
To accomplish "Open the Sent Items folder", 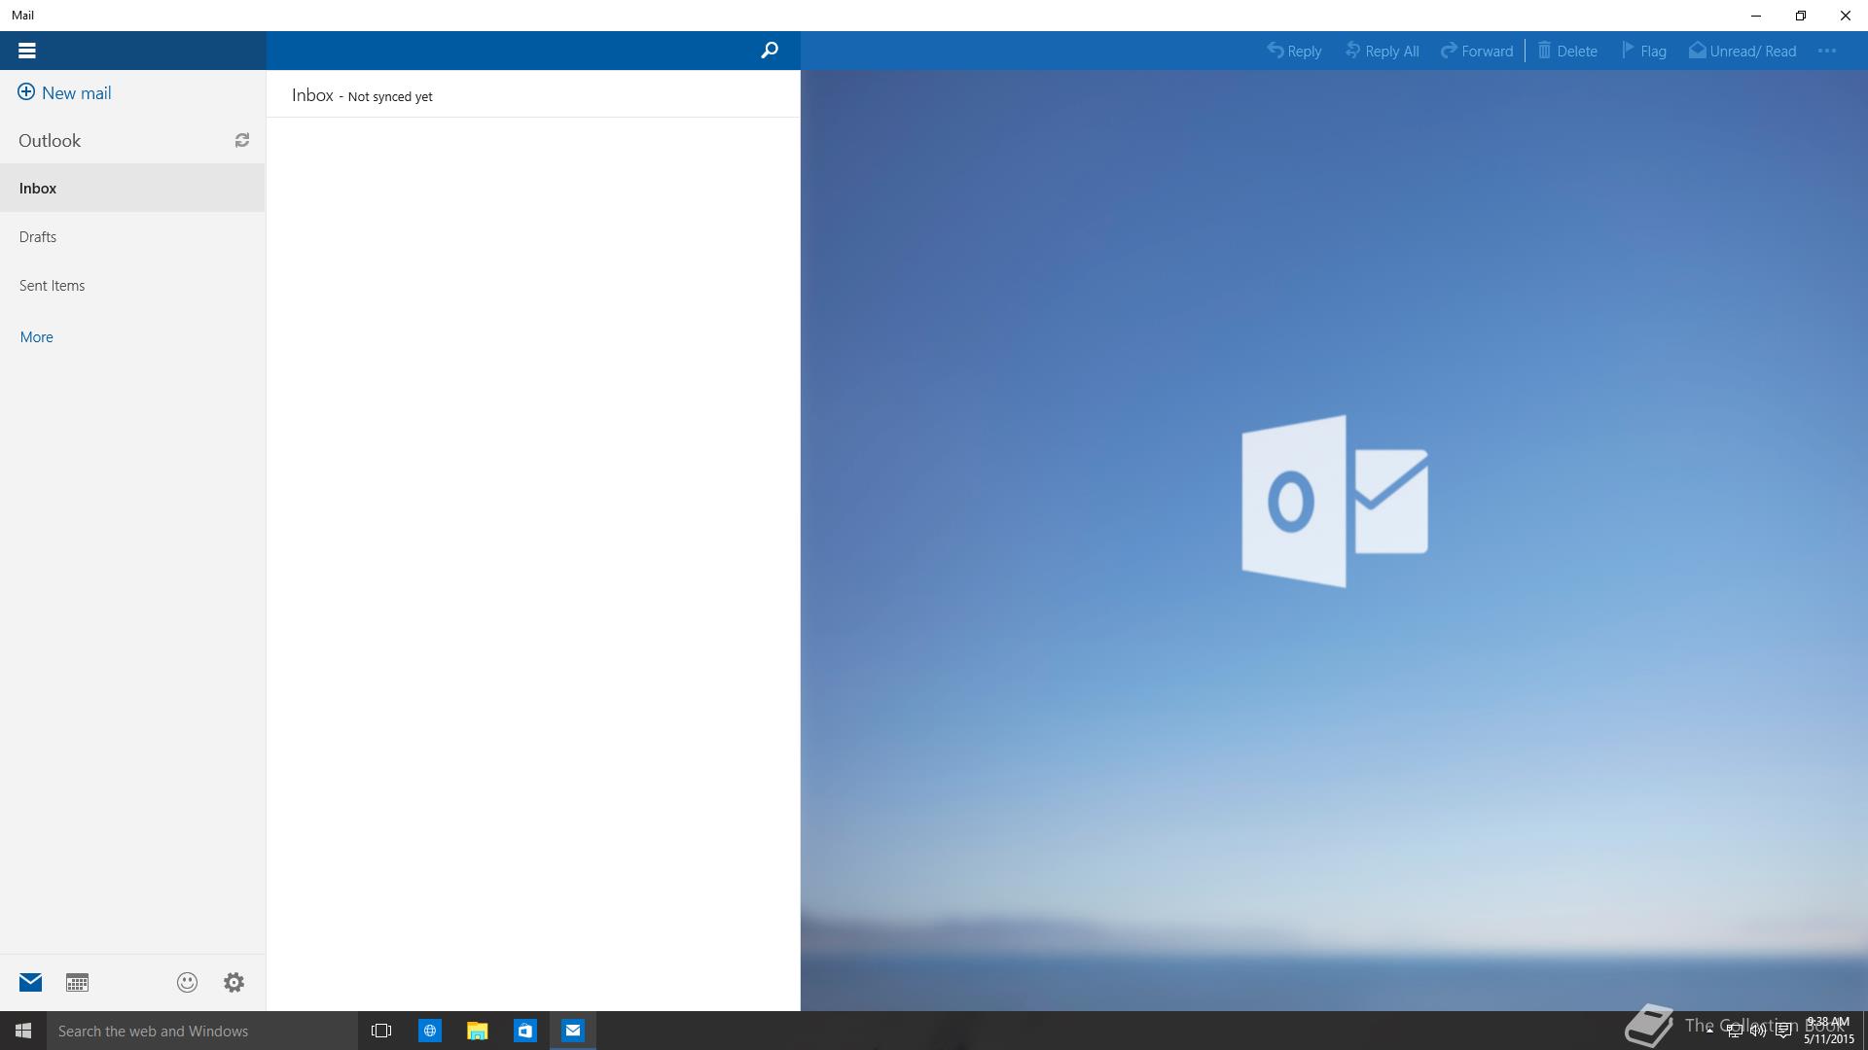I will 132,285.
